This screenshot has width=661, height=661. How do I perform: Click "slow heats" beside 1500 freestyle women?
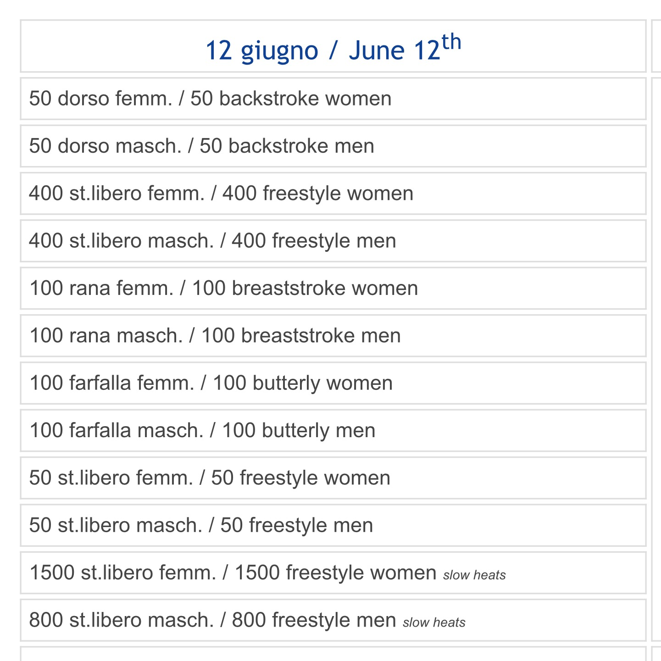click(x=474, y=575)
